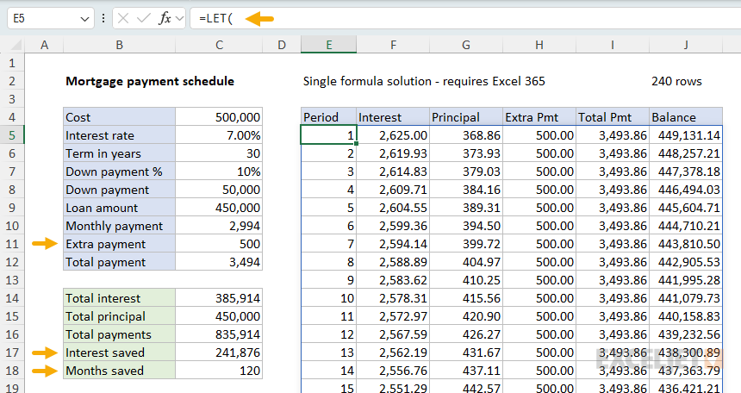Image resolution: width=741 pixels, height=393 pixels.
Task: Click the Total payments value 835,914
Action: click(x=219, y=335)
